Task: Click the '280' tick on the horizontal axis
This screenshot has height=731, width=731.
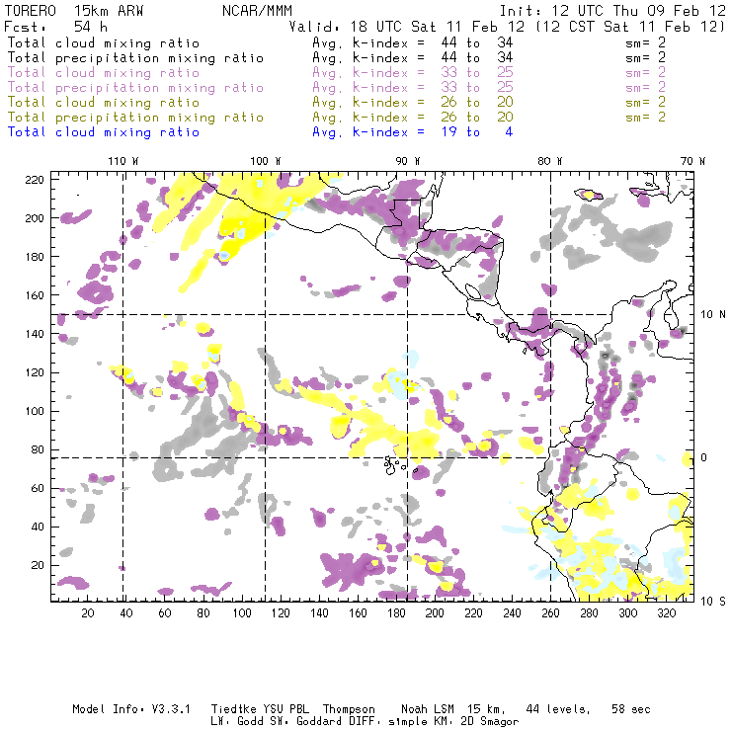Action: tap(590, 613)
